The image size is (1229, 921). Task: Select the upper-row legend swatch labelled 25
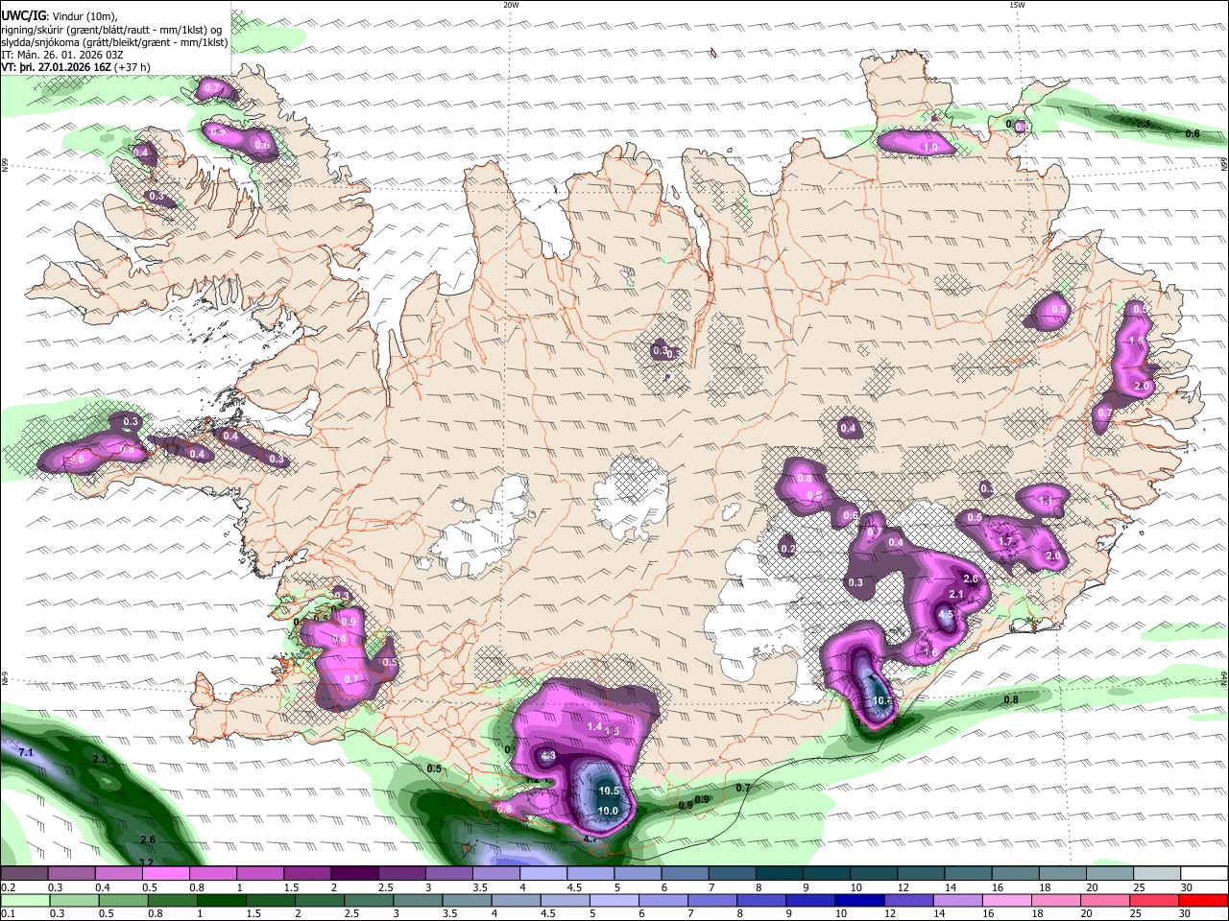pyautogui.click(x=1157, y=873)
